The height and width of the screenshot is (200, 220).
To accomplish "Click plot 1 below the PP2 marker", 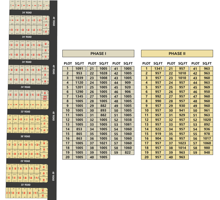I will [x=45, y=105].
